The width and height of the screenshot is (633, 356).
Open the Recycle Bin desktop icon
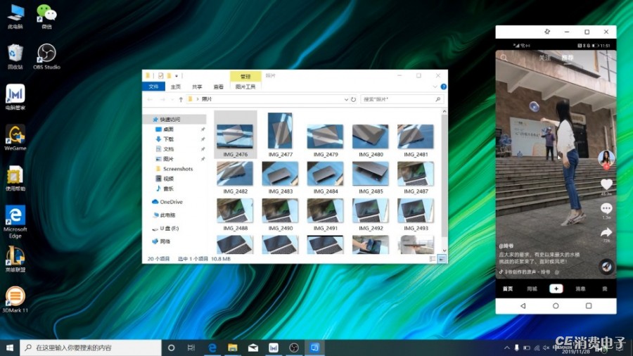15,56
